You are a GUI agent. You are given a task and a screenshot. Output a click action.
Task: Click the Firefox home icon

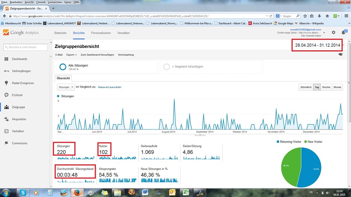tap(327, 16)
